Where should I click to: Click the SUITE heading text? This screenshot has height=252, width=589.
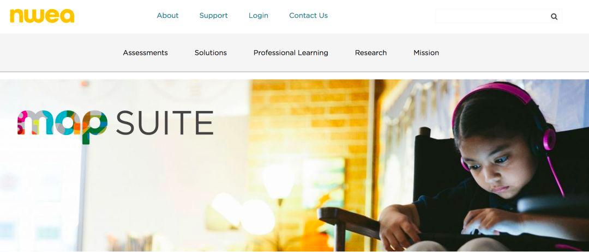(165, 123)
